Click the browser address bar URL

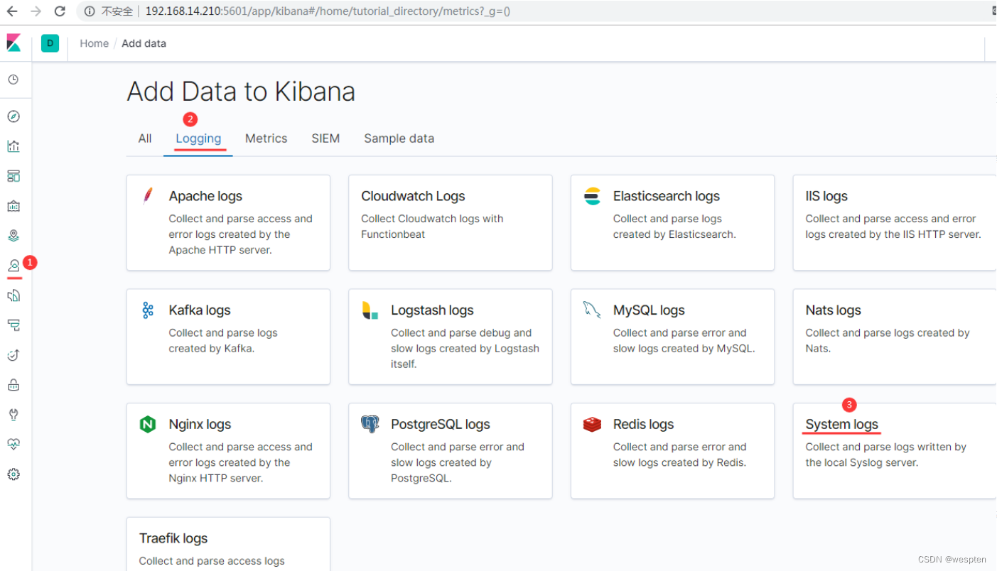328,11
